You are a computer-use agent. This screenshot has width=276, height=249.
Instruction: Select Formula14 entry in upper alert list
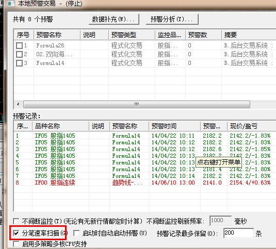tap(51, 63)
